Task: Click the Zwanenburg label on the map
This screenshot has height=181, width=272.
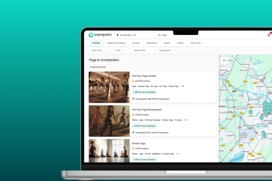Action: pyautogui.click(x=241, y=109)
